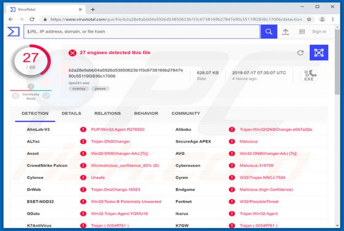Open the apps grid icon
The height and width of the screenshot is (231, 344).
[x=302, y=31]
